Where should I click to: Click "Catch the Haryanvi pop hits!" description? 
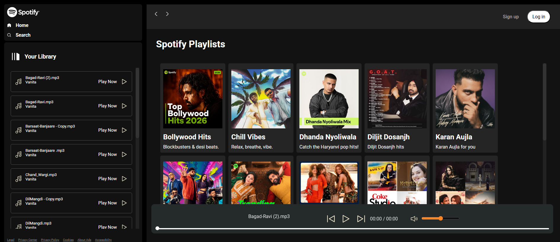pos(329,147)
